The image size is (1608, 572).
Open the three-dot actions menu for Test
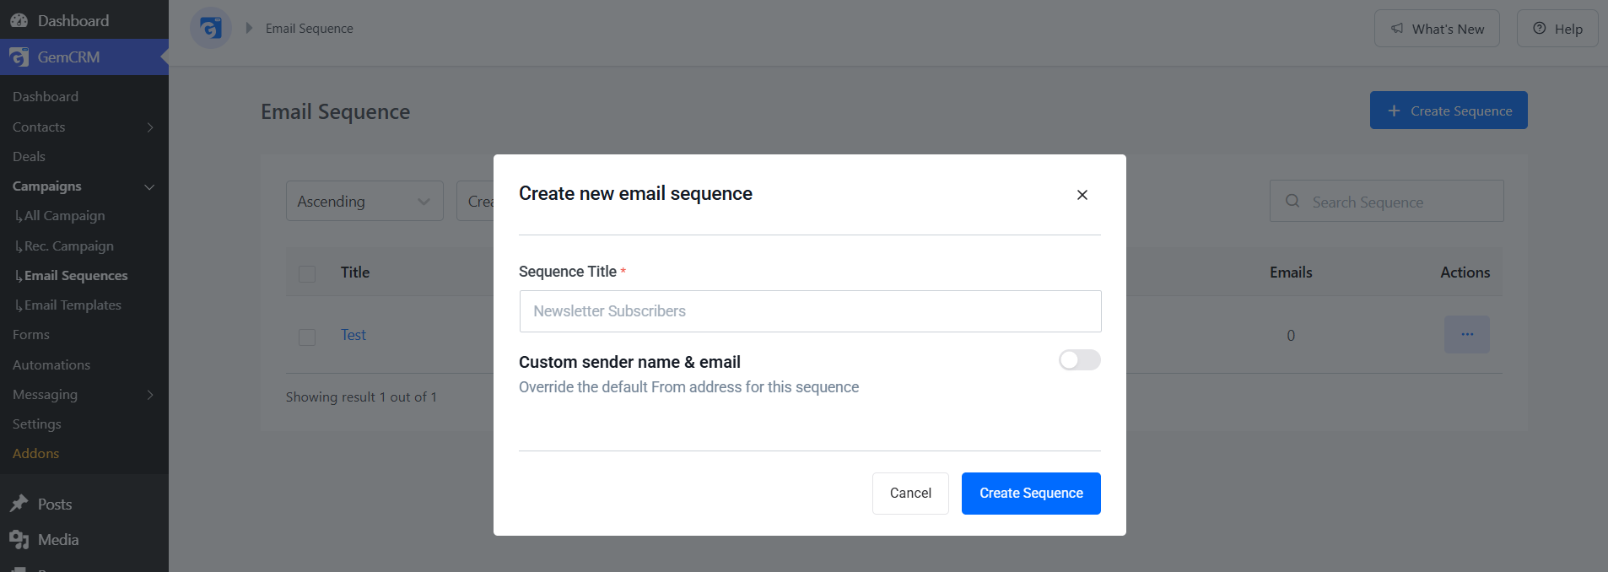click(1467, 335)
